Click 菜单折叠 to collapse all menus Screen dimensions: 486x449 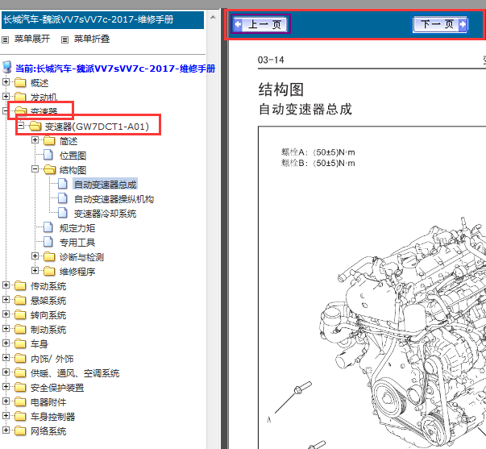pyautogui.click(x=92, y=39)
